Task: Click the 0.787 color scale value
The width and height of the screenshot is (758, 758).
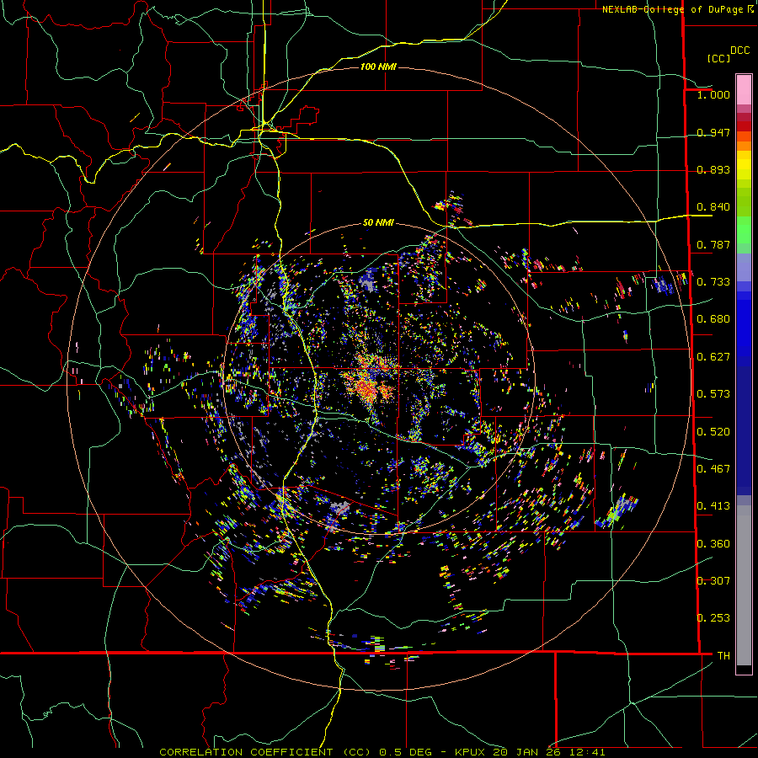Action: click(x=713, y=244)
